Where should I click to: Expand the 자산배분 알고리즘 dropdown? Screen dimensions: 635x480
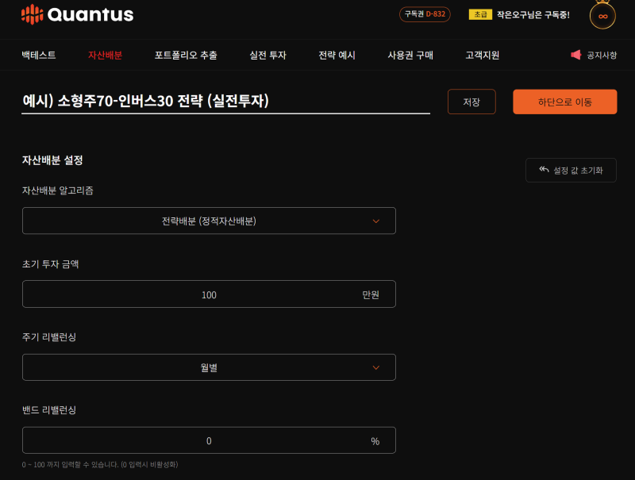coord(209,221)
